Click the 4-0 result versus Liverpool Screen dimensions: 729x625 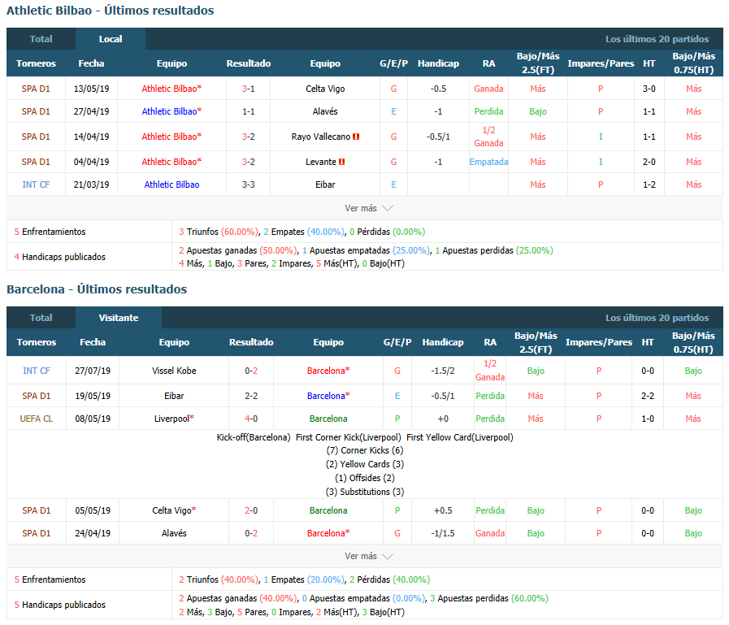[x=251, y=419]
